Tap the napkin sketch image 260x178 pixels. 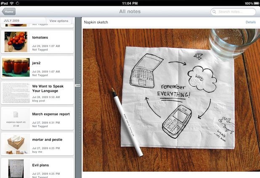click(171, 100)
